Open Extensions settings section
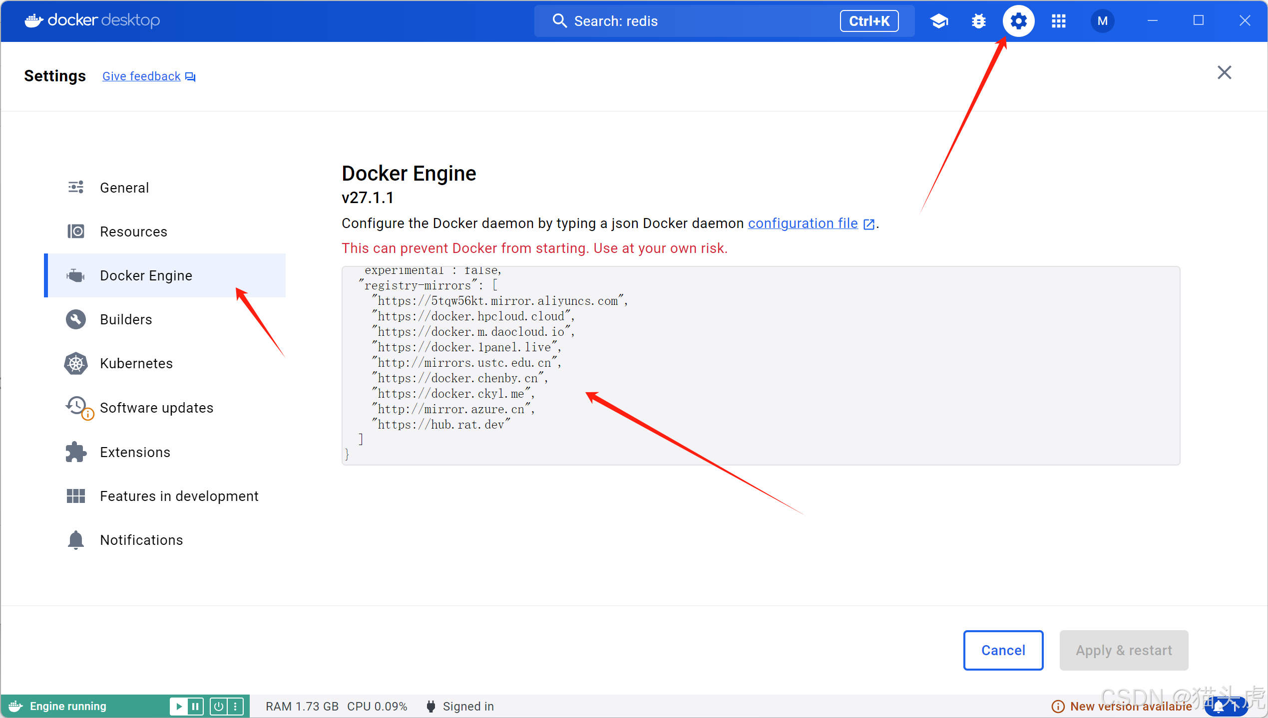Screen dimensions: 1268x718 click(x=136, y=452)
